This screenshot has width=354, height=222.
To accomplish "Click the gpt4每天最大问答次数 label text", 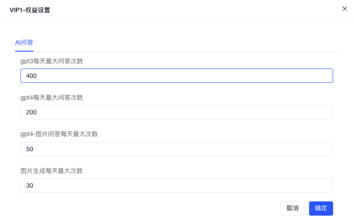I will tap(52, 97).
